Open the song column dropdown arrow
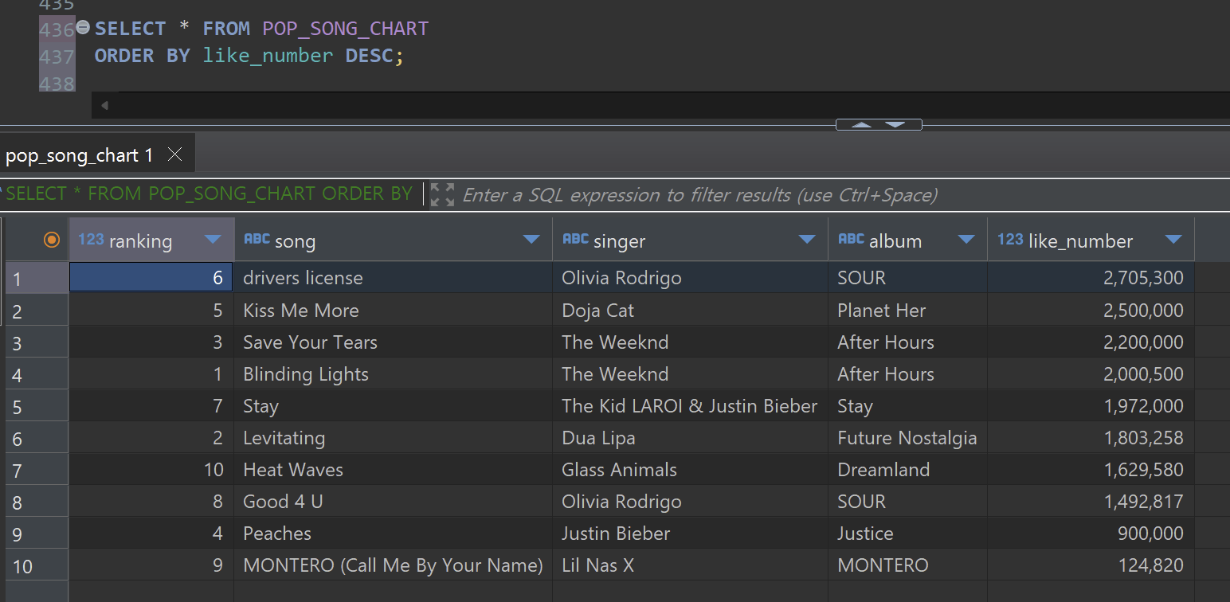 (x=531, y=240)
